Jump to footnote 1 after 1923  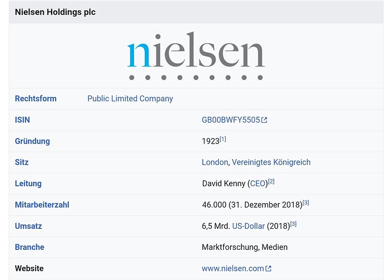tap(223, 139)
